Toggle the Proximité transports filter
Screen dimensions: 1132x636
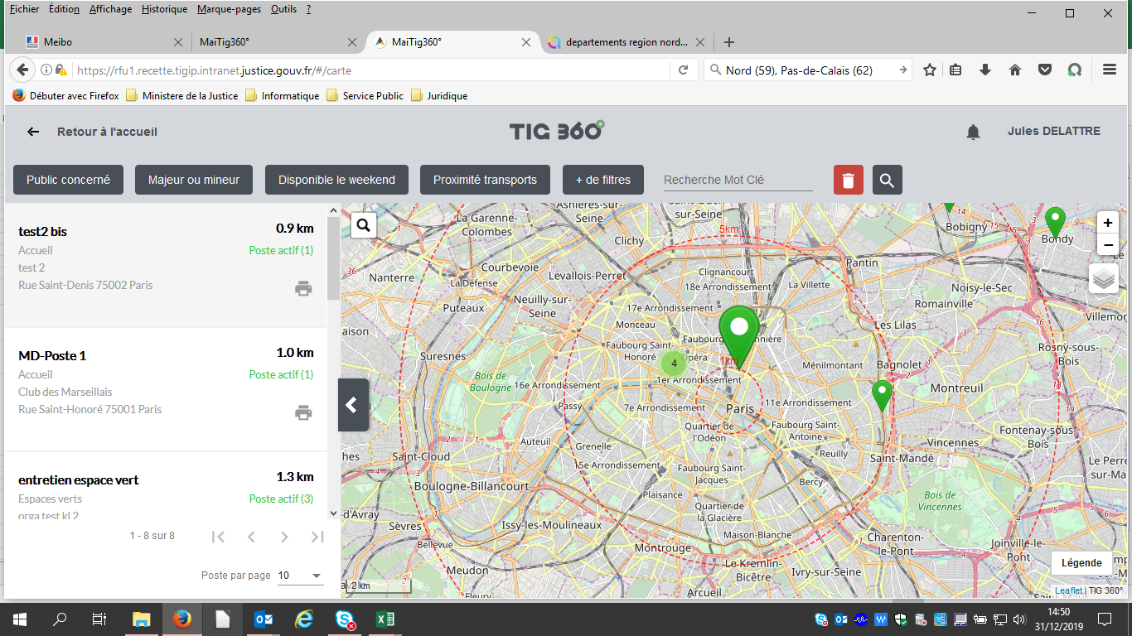click(x=485, y=180)
